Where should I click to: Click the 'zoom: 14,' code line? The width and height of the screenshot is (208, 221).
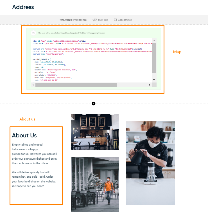(39, 67)
